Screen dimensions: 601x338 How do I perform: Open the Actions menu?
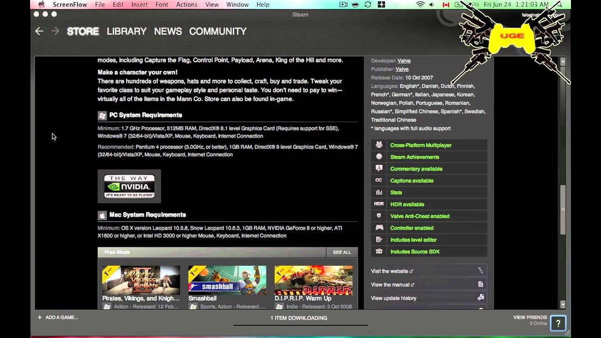187,5
